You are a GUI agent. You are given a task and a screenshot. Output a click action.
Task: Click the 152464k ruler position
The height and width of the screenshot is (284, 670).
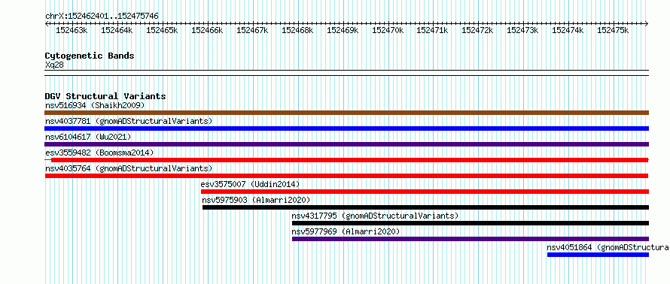point(117,30)
